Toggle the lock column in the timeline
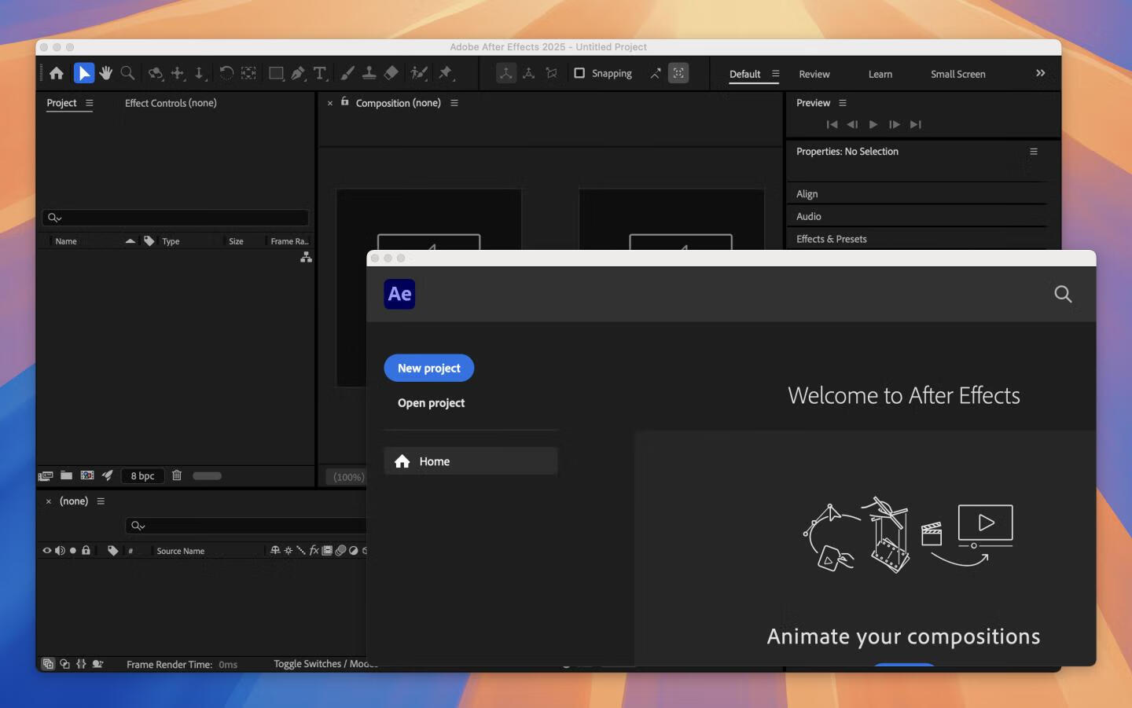Screen dimensions: 1132x708 click(x=86, y=550)
